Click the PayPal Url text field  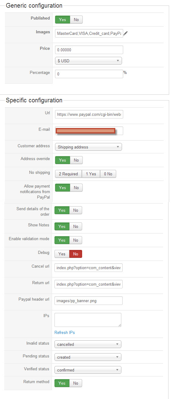[x=89, y=114]
